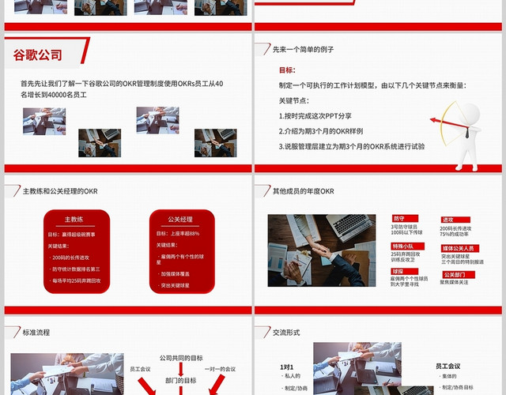
Task: Click the 球探 red label
Action: (405, 272)
